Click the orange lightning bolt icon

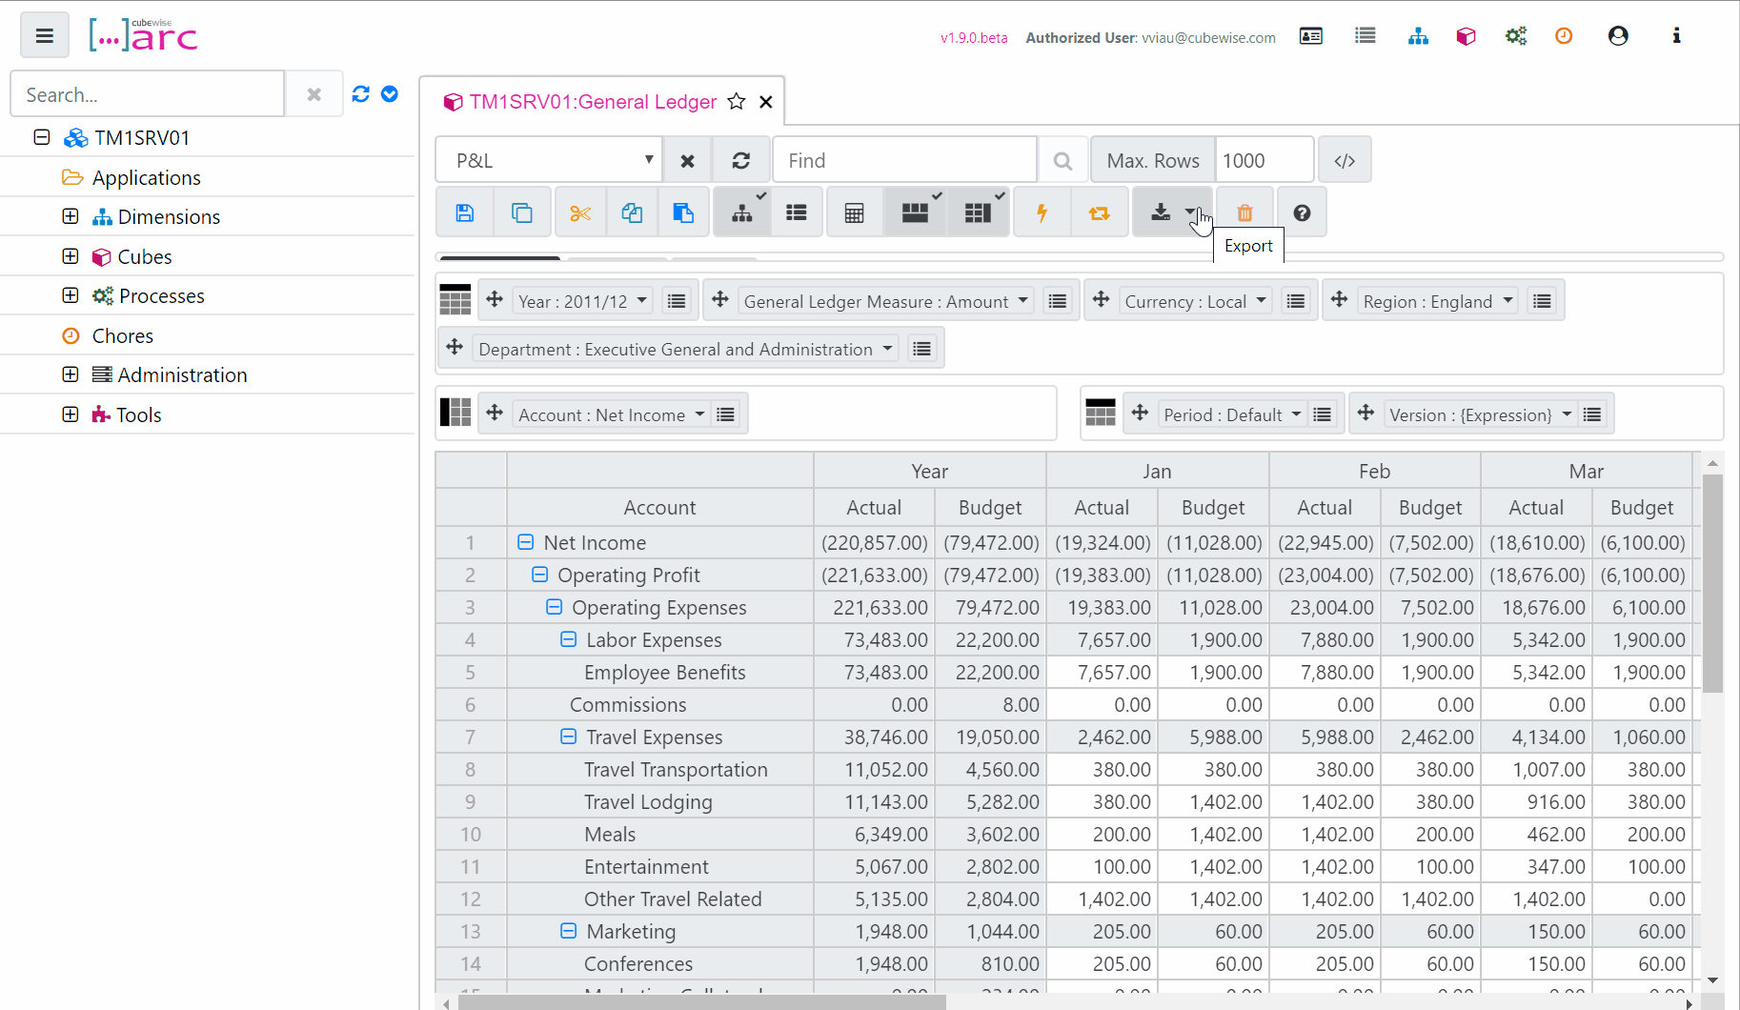[1042, 212]
